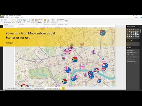Choose the Line chart visual
The image size is (142, 106).
[x=128, y=31]
